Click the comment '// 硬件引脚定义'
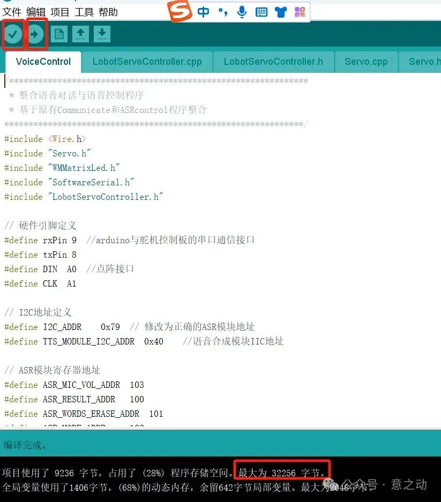Image resolution: width=441 pixels, height=502 pixels. click(40, 226)
